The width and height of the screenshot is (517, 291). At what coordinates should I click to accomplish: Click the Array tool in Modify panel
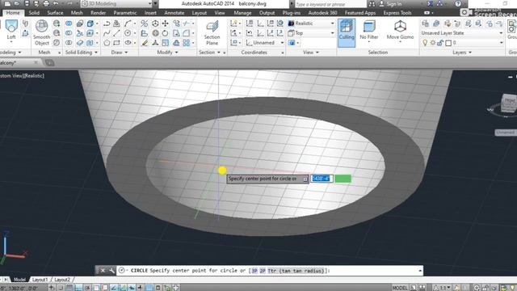[187, 43]
